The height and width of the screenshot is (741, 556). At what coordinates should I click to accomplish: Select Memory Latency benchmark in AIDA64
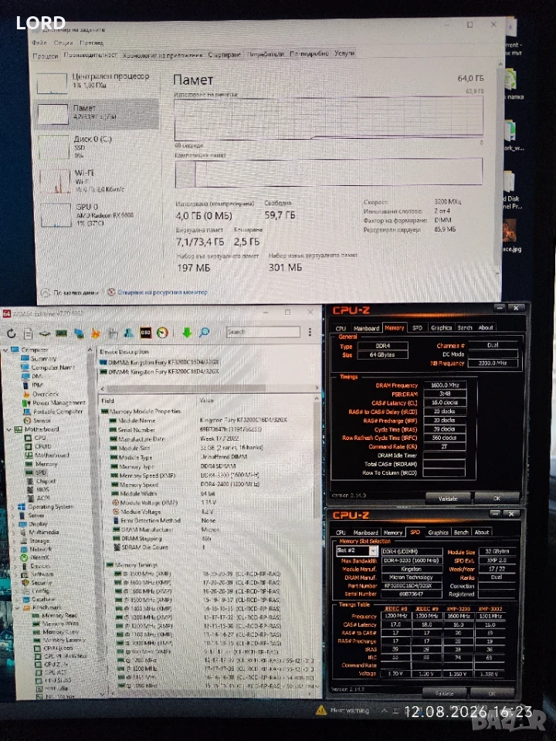[x=64, y=640]
